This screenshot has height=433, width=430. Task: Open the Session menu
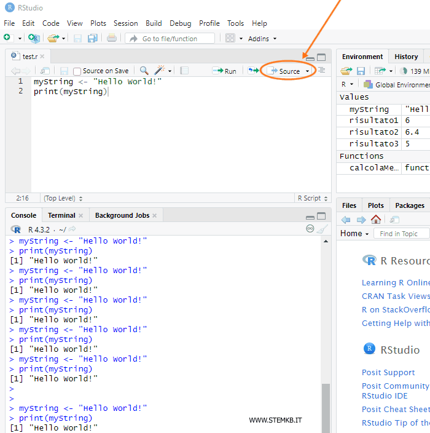click(x=125, y=23)
